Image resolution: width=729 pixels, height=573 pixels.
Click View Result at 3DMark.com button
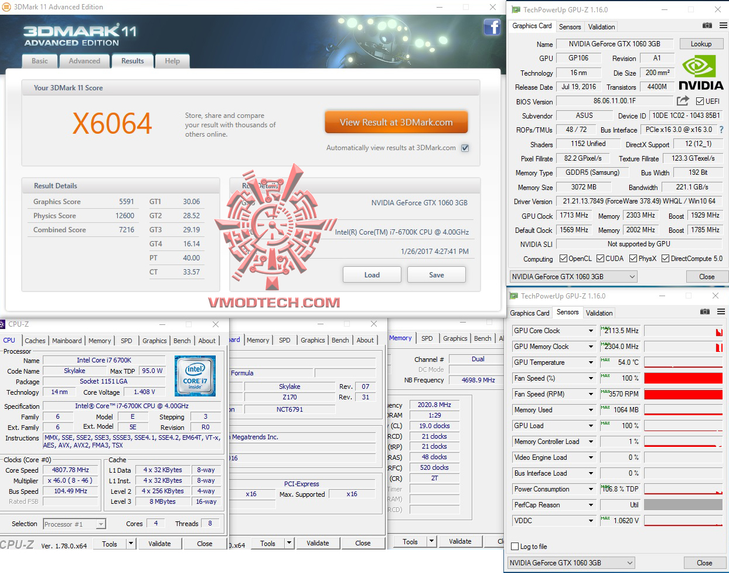pos(396,123)
